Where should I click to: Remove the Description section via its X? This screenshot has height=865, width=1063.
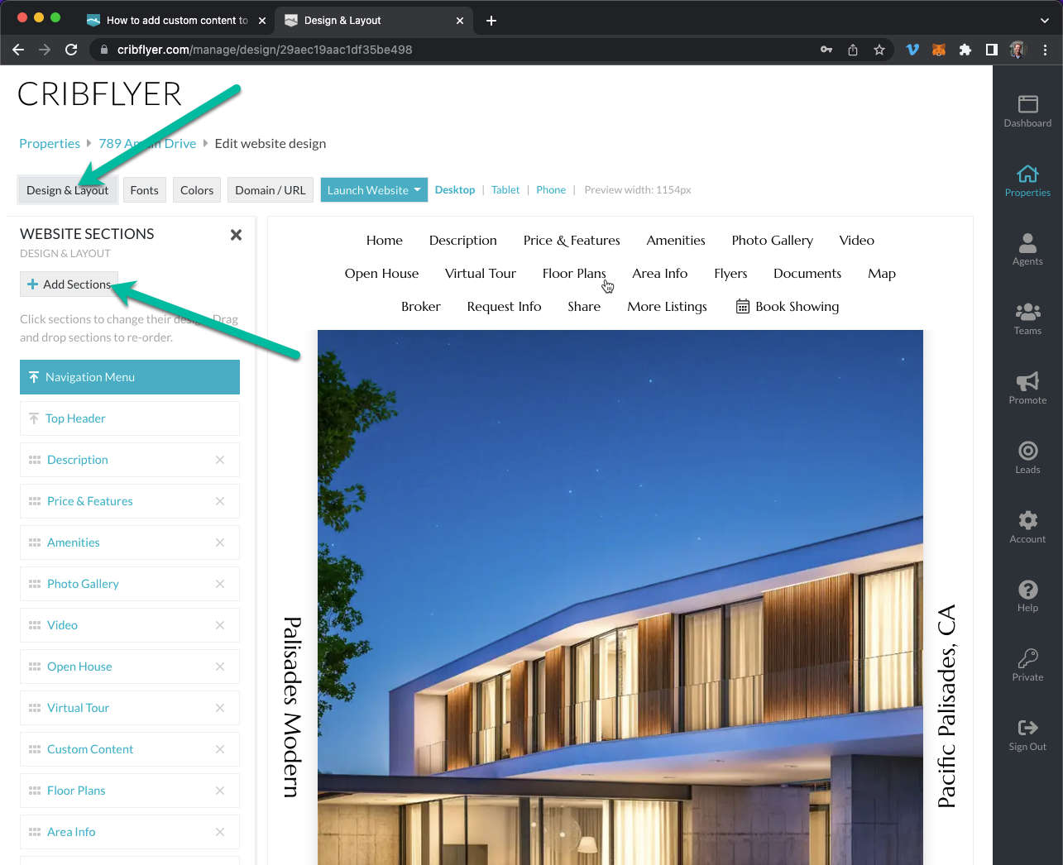pyautogui.click(x=220, y=460)
